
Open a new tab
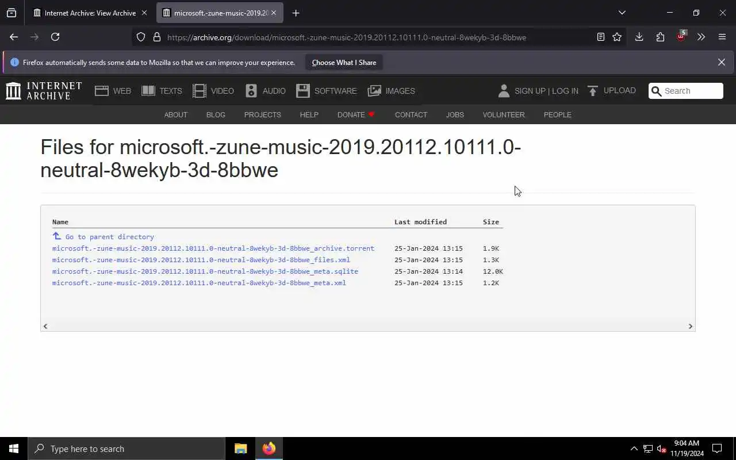[296, 13]
